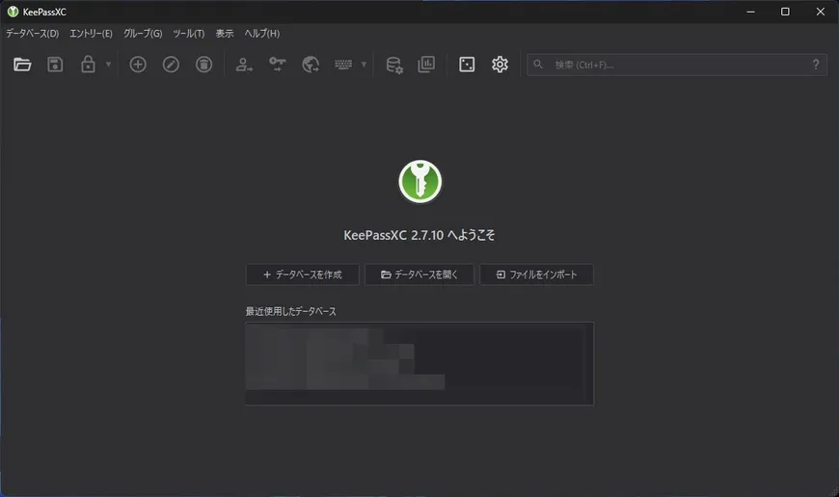This screenshot has height=497, width=839.
Task: Click the データベースを作成 button
Action: [302, 275]
